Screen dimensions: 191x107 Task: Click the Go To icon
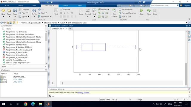(x=34, y=11)
